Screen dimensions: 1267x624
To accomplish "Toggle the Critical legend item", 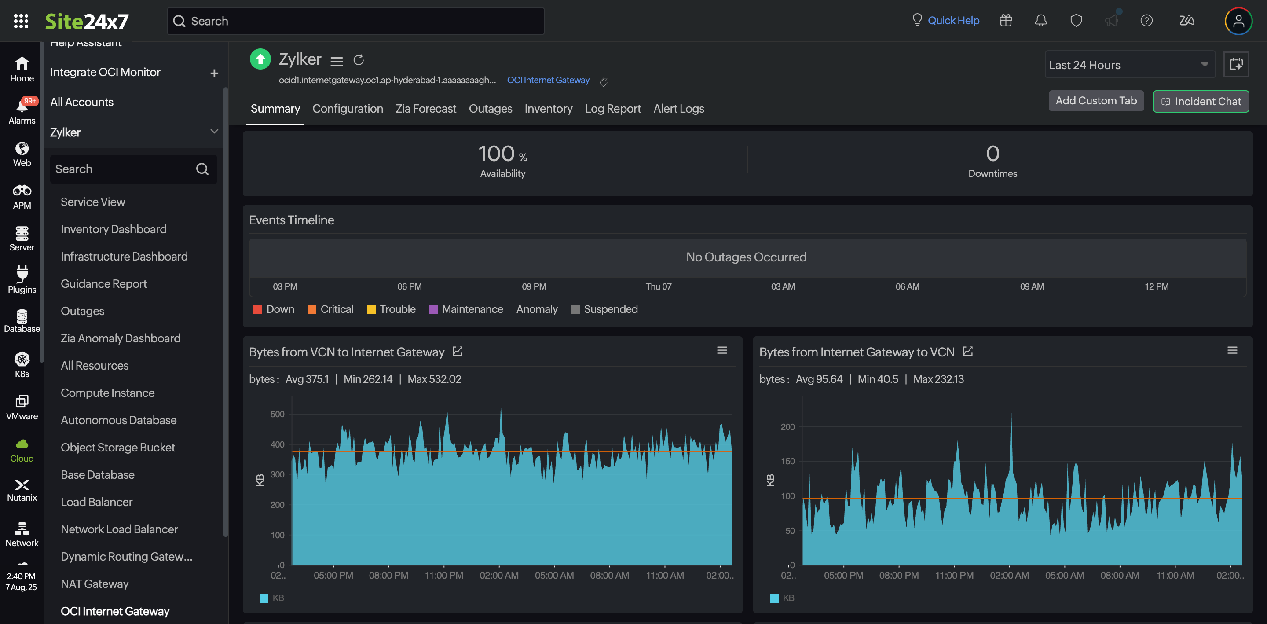I will point(330,309).
